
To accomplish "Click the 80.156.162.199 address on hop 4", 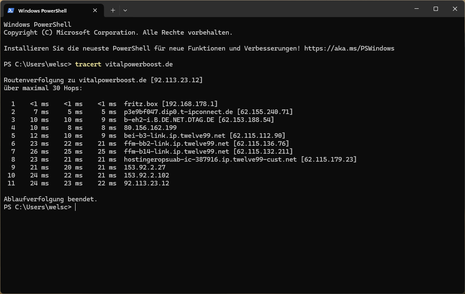I will (150, 127).
